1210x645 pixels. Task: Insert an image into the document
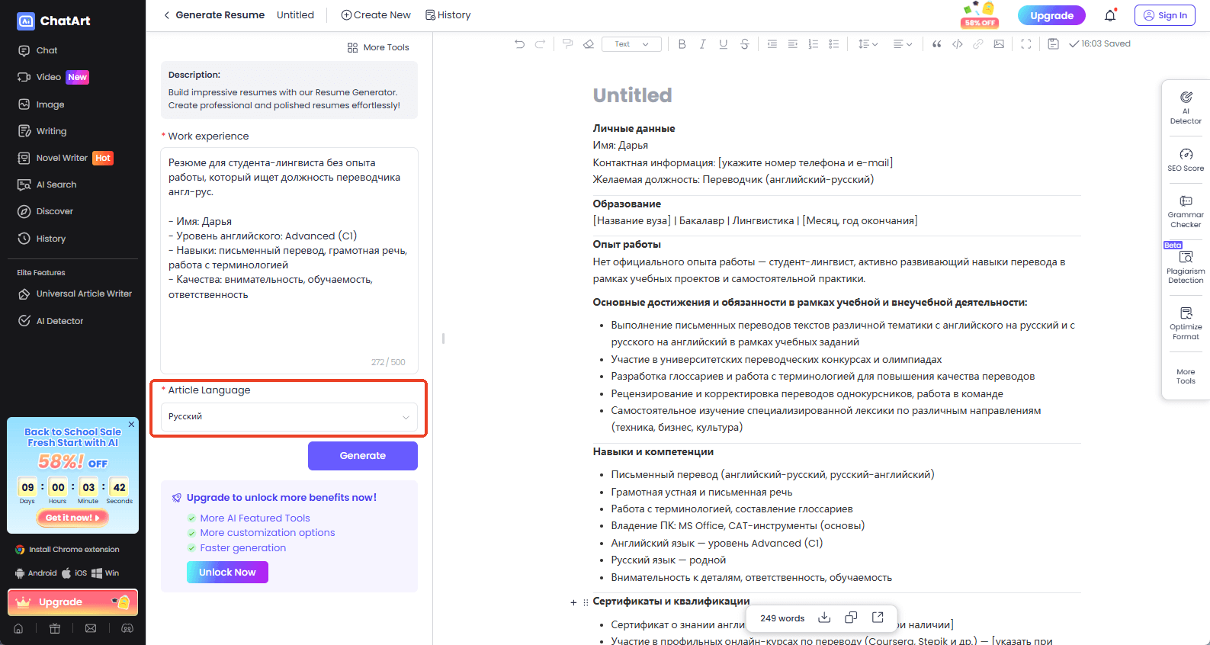[x=998, y=44]
